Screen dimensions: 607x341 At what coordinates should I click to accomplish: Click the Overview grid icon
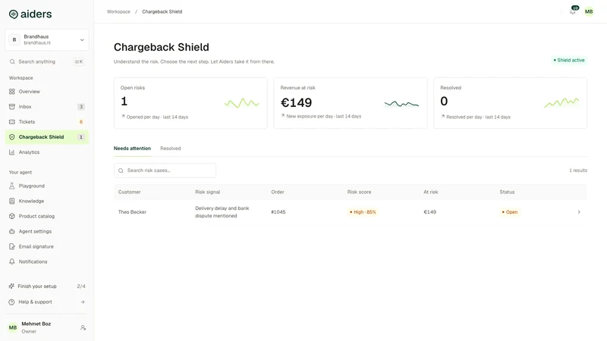pyautogui.click(x=12, y=92)
